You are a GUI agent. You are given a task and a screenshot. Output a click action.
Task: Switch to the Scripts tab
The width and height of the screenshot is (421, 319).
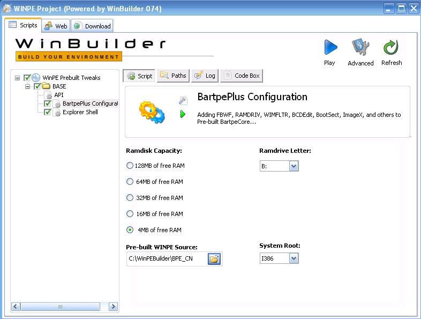tap(23, 25)
